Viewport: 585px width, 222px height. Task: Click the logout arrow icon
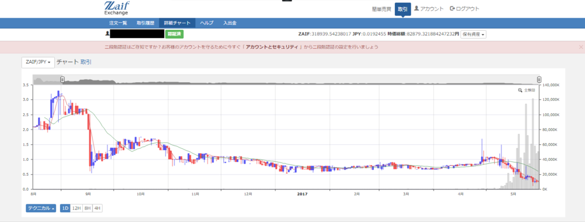(x=452, y=9)
